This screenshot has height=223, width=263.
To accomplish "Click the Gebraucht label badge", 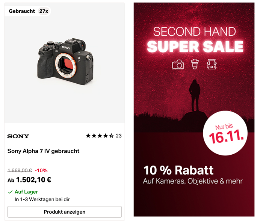I will point(22,11).
